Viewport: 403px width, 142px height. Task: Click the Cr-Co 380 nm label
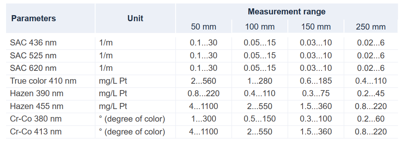click(36, 119)
